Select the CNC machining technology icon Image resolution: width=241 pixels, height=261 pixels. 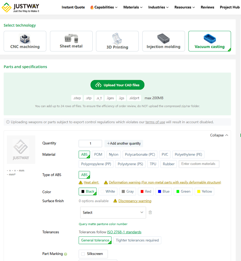[25, 38]
